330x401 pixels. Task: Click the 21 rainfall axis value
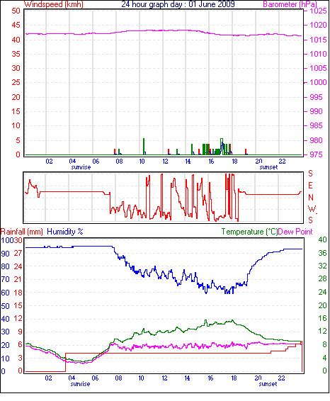[18, 279]
